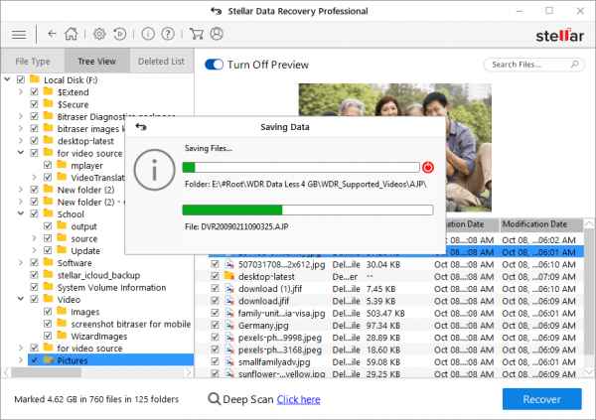Click the back arrow in the toolbar
The image size is (596, 420).
click(x=52, y=33)
